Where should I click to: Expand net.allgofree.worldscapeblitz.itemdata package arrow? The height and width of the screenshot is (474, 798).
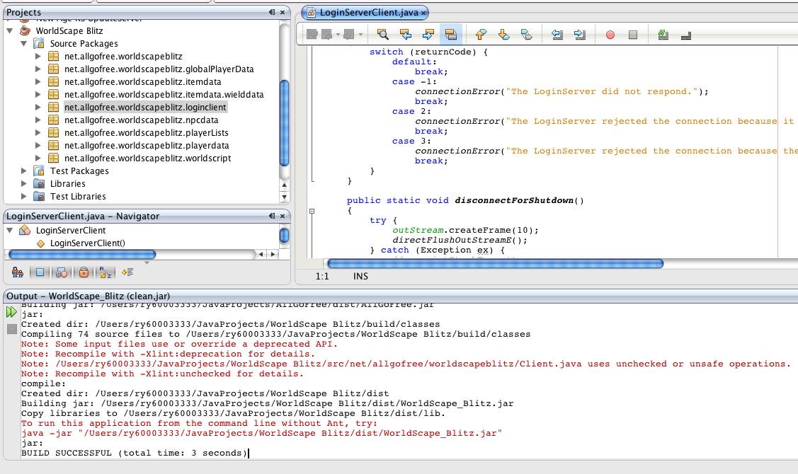pos(38,82)
